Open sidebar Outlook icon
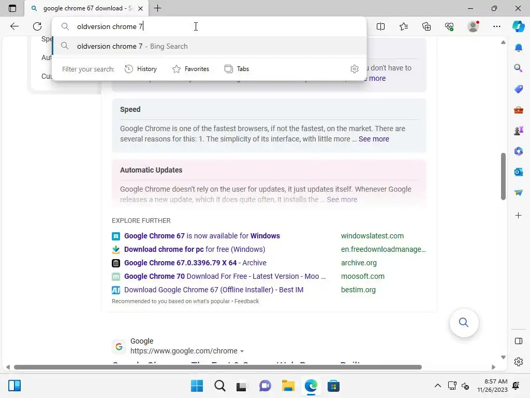 tap(519, 172)
